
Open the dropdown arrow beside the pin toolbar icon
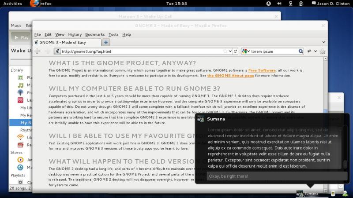(x=315, y=51)
